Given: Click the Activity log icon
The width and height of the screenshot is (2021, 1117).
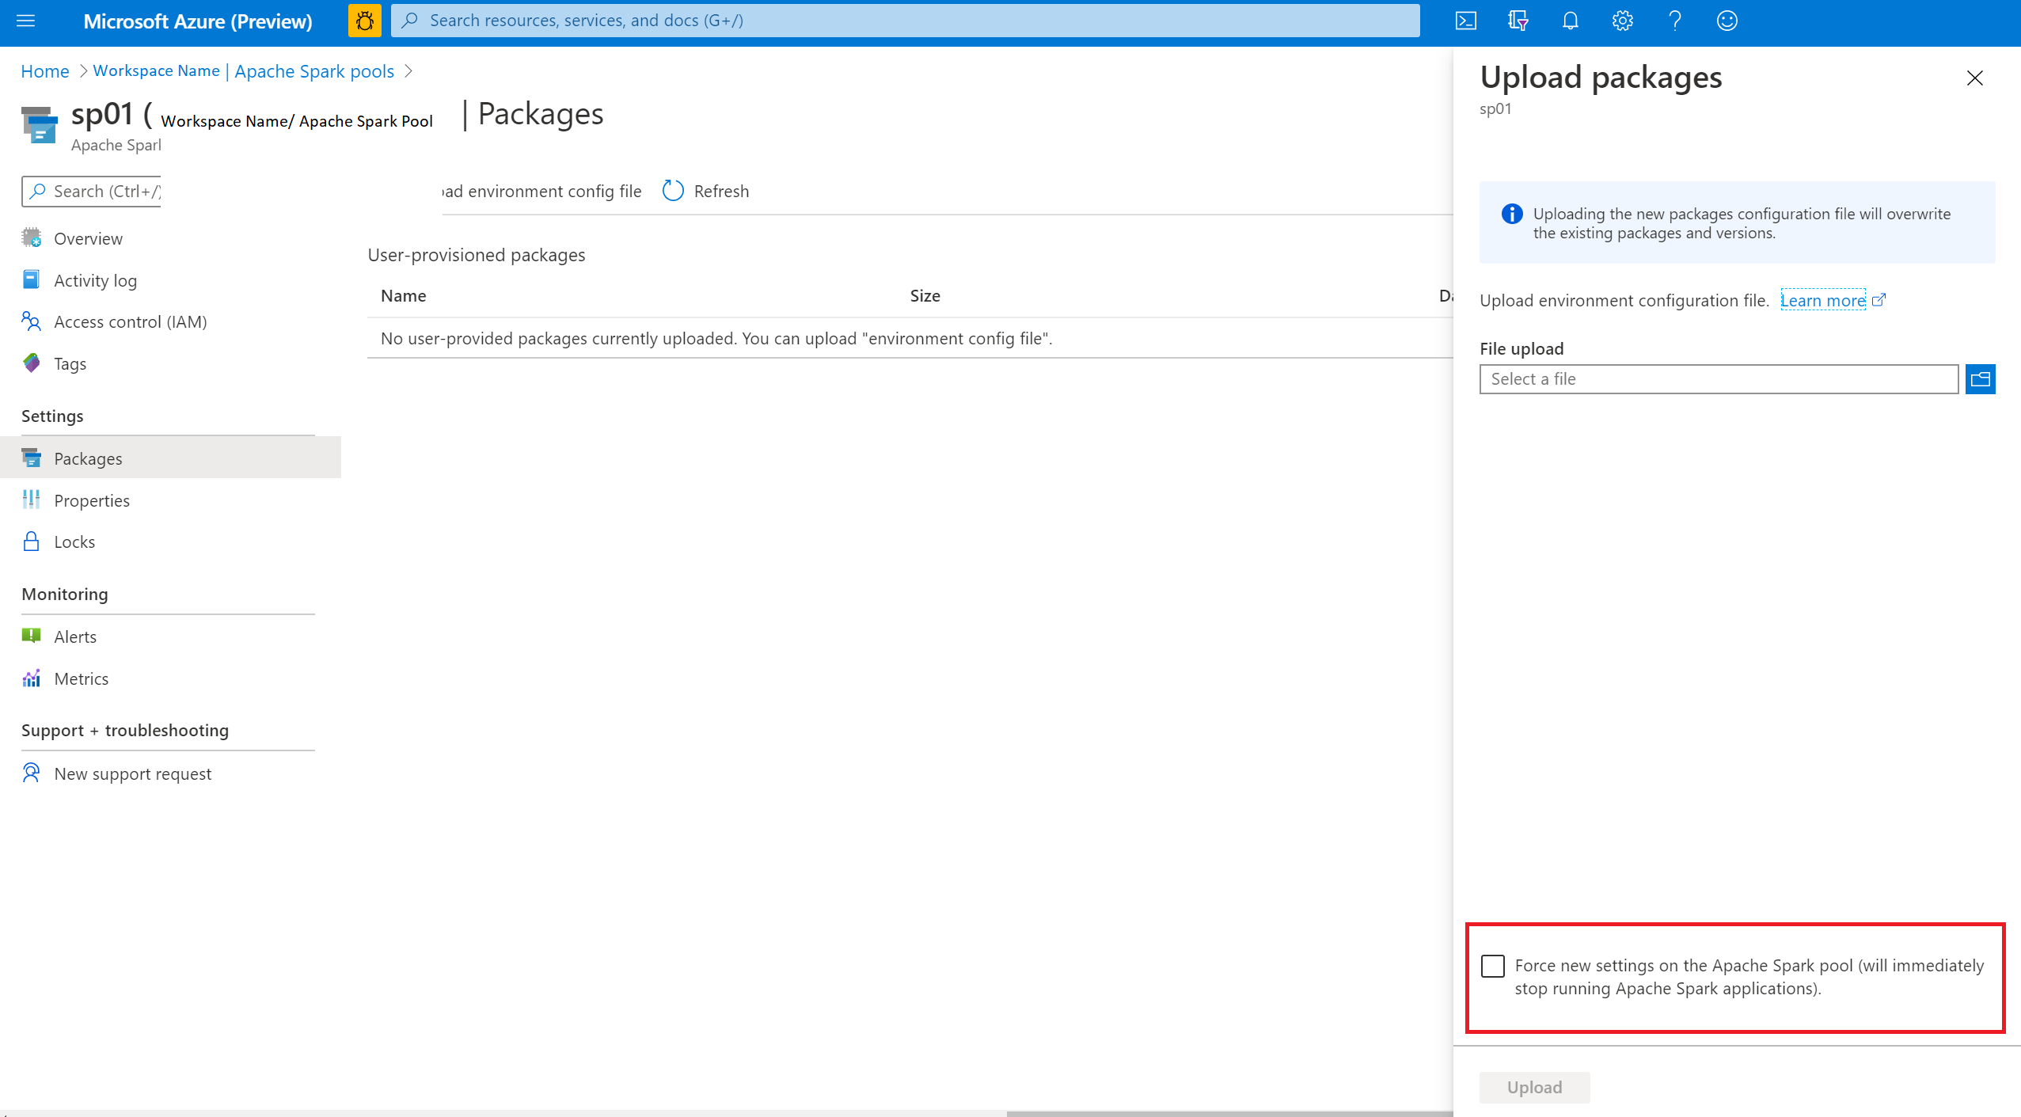Looking at the screenshot, I should (x=33, y=279).
